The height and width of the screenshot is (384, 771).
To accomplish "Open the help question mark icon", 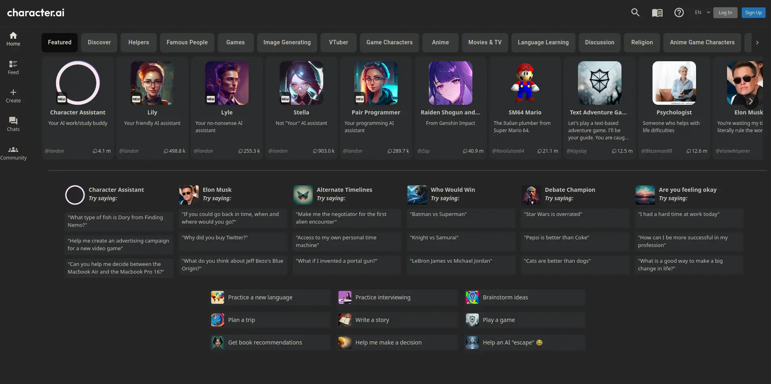I will [x=679, y=12].
